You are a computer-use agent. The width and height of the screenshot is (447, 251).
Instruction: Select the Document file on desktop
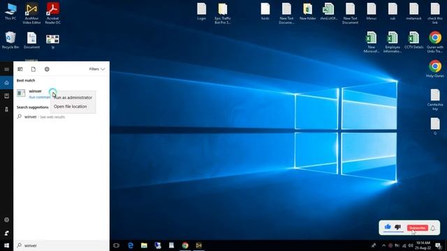[31, 40]
